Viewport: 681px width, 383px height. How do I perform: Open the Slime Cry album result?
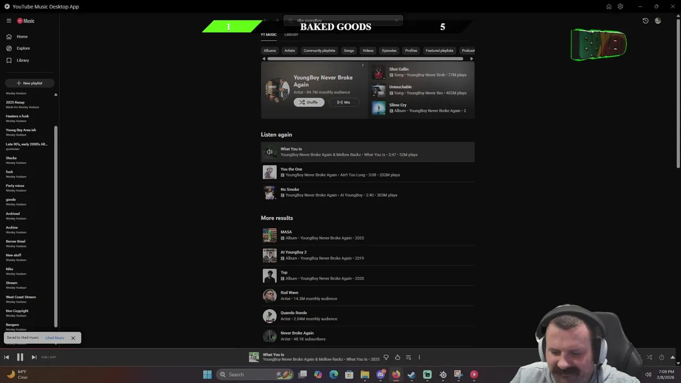pos(422,108)
